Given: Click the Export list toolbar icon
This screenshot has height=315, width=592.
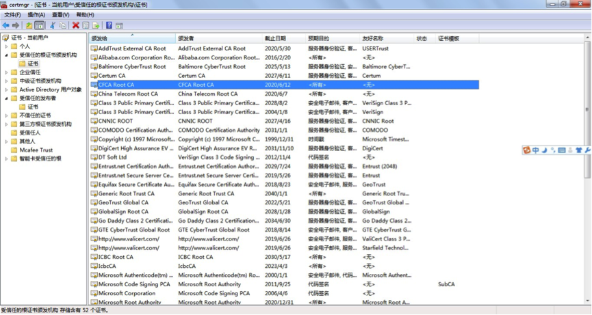Looking at the screenshot, I should tap(96, 25).
